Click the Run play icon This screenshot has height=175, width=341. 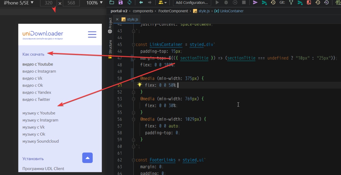[x=217, y=2]
